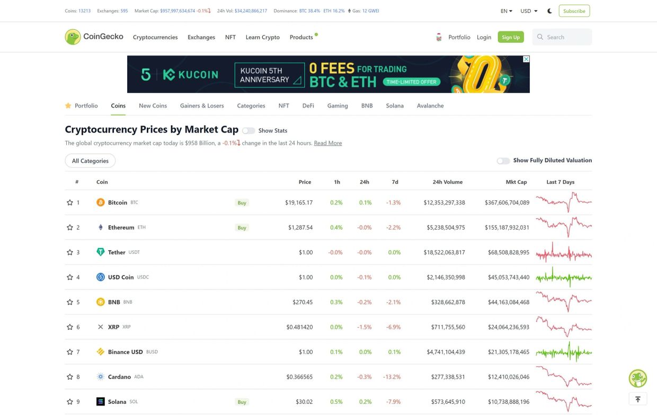Expand the USD currency selector
This screenshot has height=415, width=657.
[529, 11]
